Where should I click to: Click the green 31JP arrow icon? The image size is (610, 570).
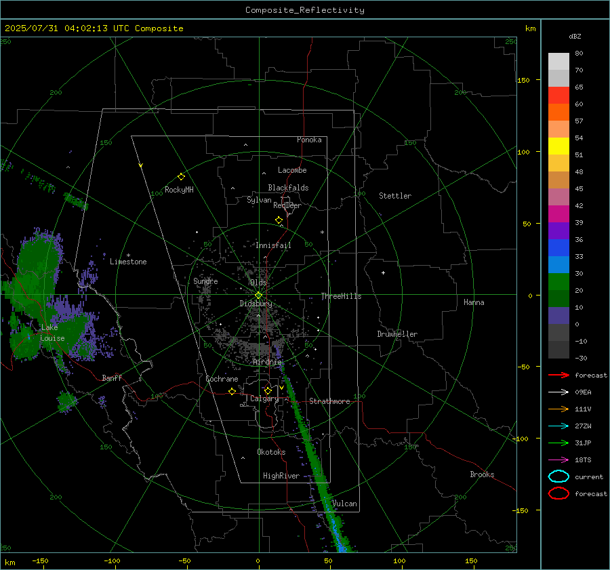tap(558, 443)
